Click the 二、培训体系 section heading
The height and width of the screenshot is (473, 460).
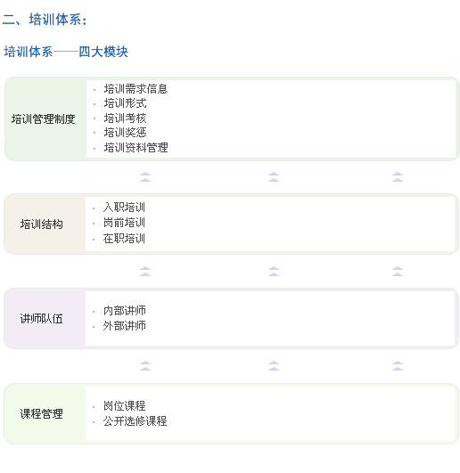pos(45,20)
